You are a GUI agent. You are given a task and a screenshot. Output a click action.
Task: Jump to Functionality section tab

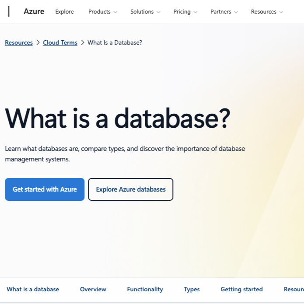click(145, 289)
